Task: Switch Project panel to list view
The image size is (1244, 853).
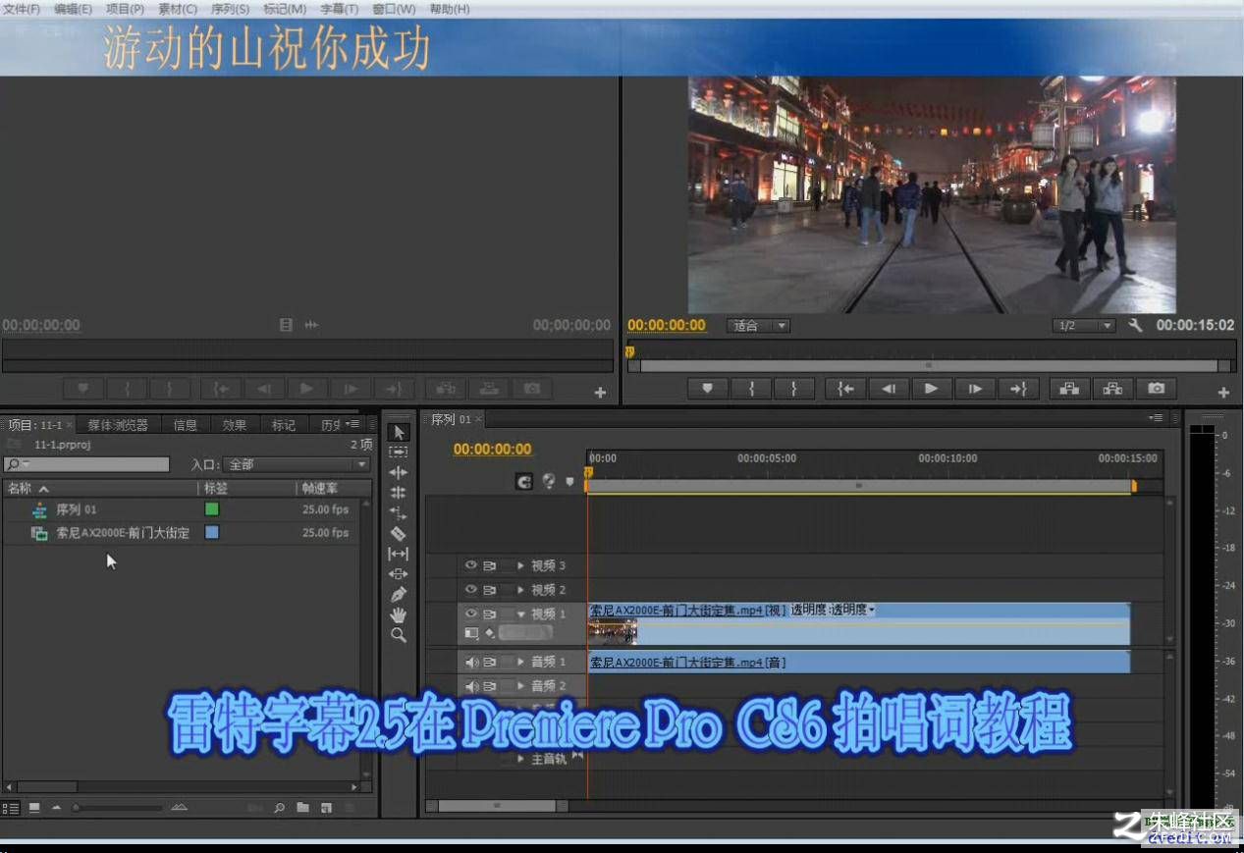Action: coord(11,808)
